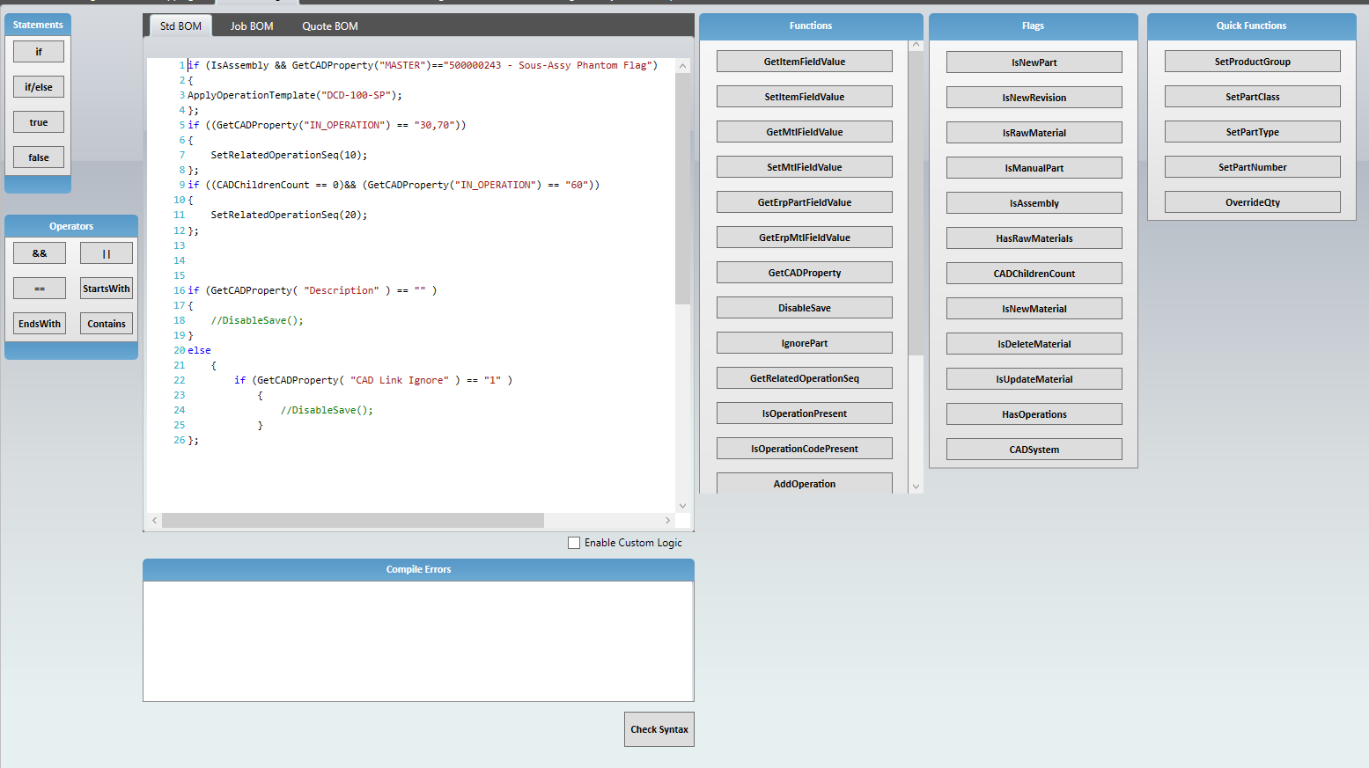Apply the SetProductGroup quick function
1369x768 pixels.
click(x=1252, y=61)
